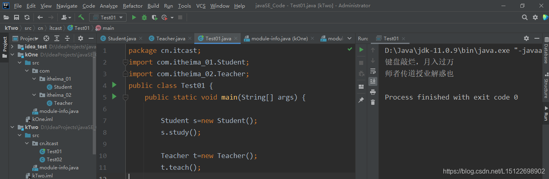Select Student class in Project tree
The image size is (549, 179).
(x=63, y=87)
